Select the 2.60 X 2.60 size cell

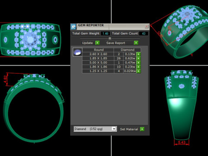pos(98,54)
